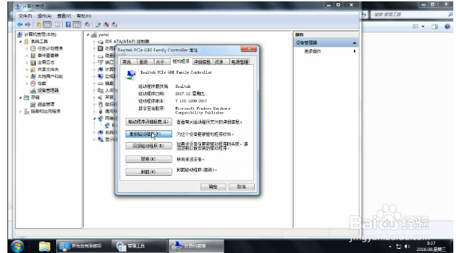This screenshot has height=253, width=456.
Task: Expand the 服务和应用程序 node arrow
Action: tap(20, 112)
